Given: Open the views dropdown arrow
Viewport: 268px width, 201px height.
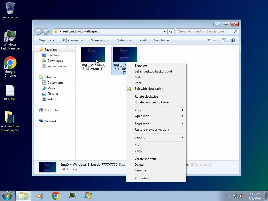Looking at the screenshot, I should point(215,40).
